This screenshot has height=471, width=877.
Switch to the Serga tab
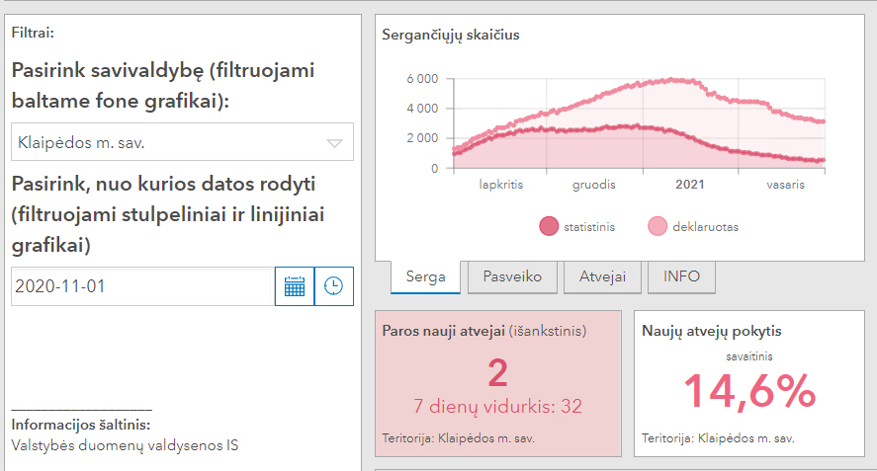point(425,276)
